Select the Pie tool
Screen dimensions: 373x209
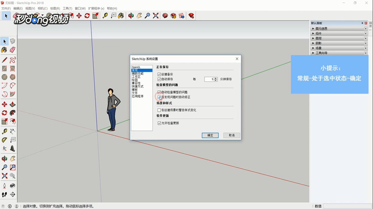(13, 94)
